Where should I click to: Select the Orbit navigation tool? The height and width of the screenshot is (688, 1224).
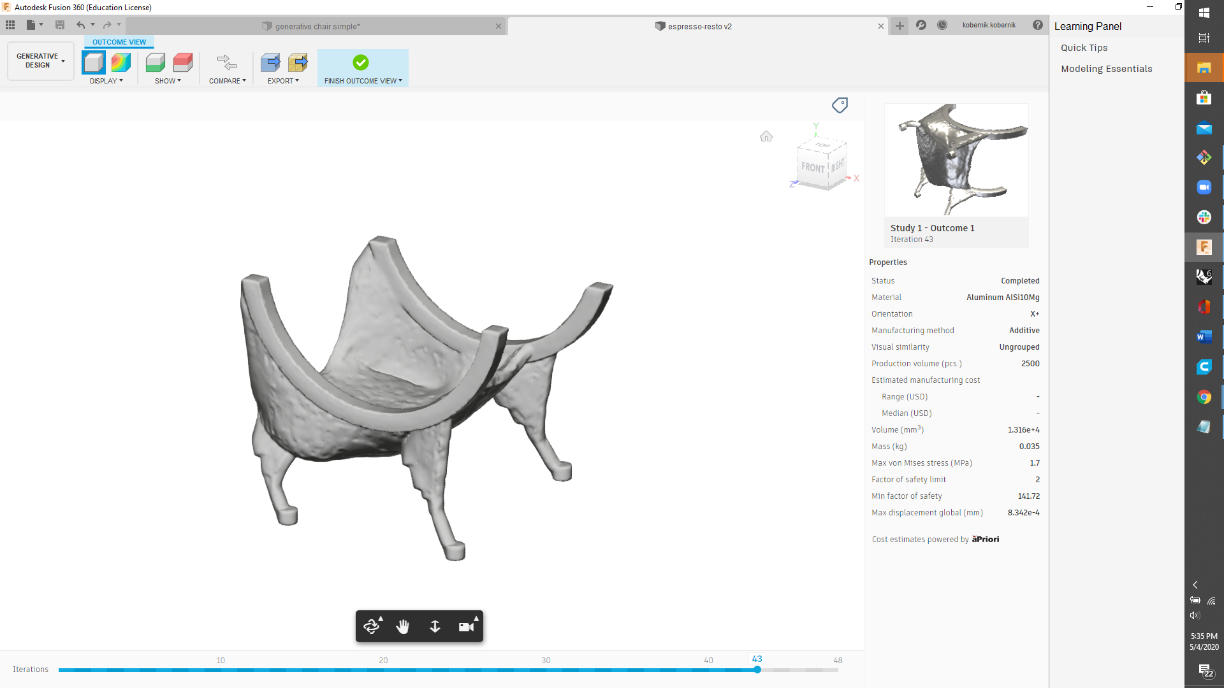click(x=372, y=626)
